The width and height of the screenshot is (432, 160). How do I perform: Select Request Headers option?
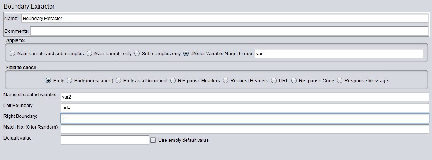225,81
